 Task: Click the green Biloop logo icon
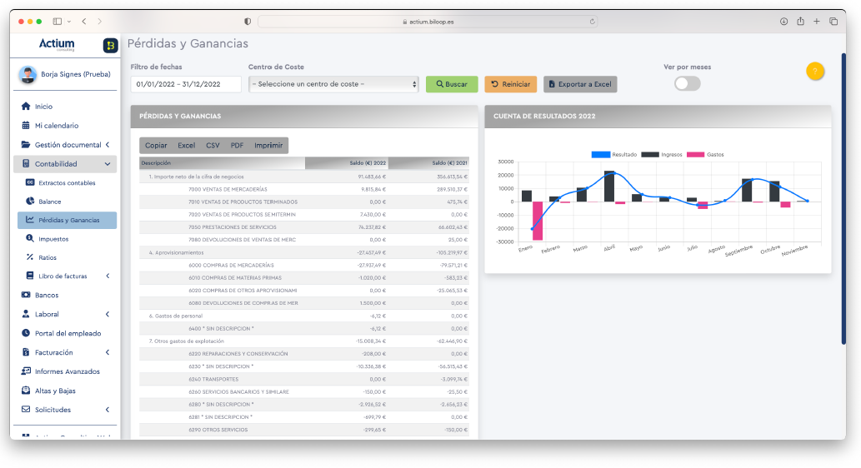(110, 46)
